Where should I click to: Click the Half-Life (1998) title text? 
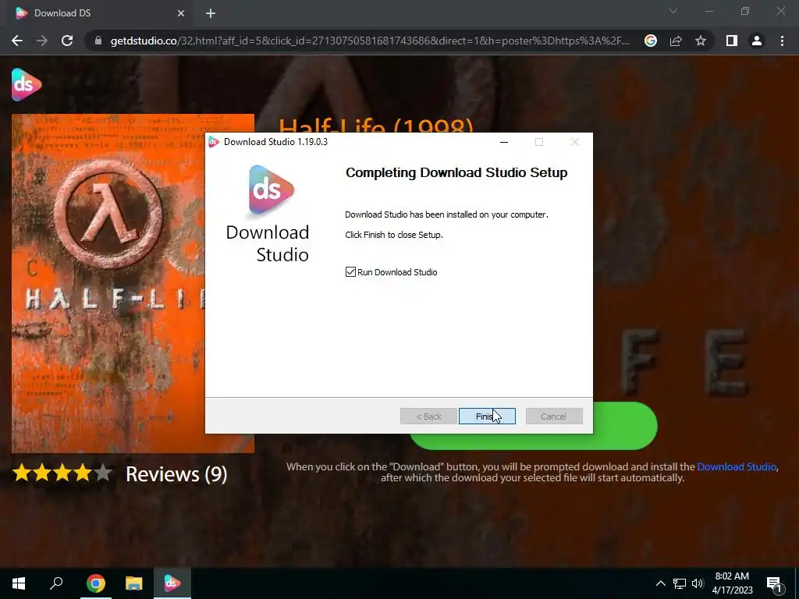(x=376, y=126)
